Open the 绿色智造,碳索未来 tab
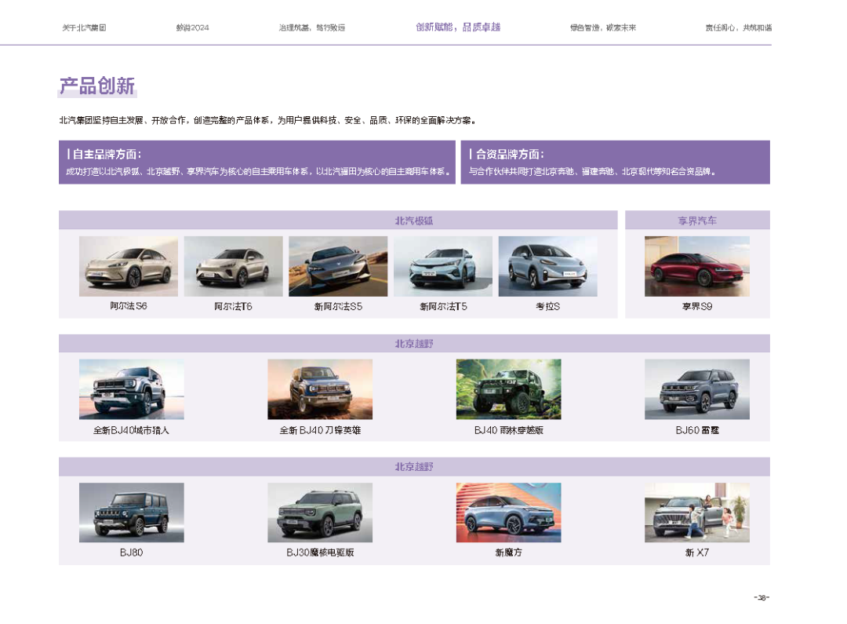The height and width of the screenshot is (624, 847). [603, 27]
